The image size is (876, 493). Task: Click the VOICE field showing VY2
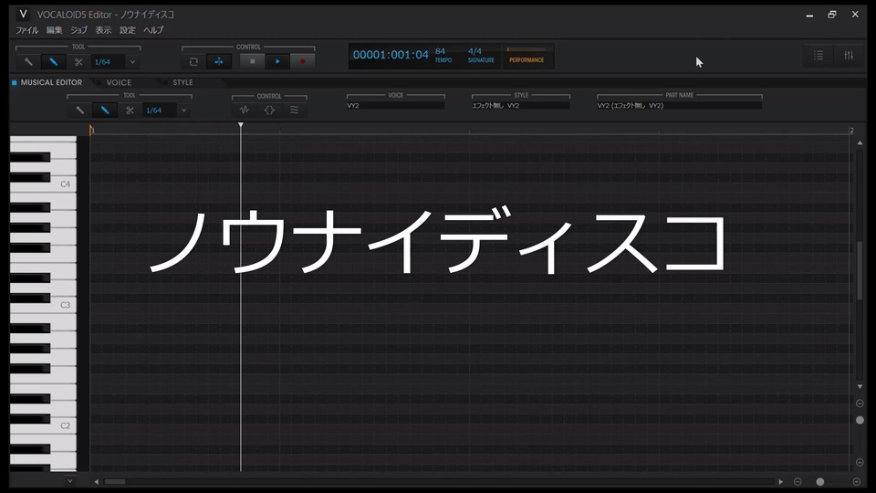[x=395, y=105]
